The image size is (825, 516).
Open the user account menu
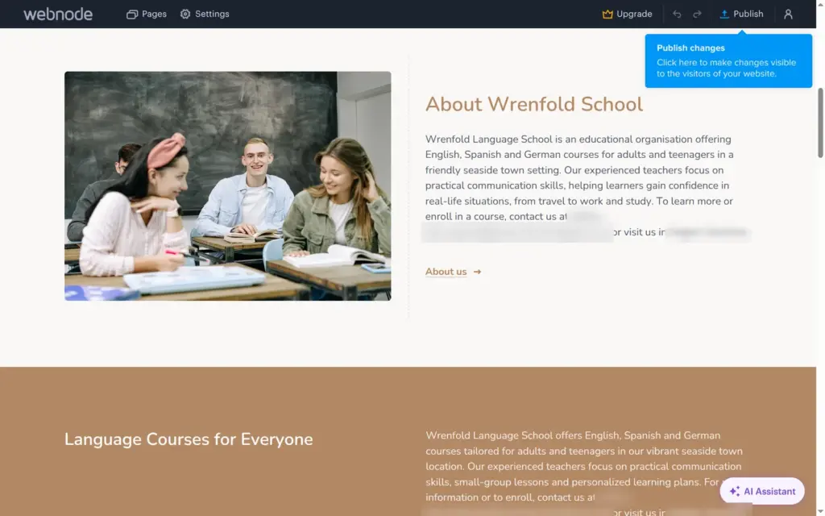pos(788,15)
